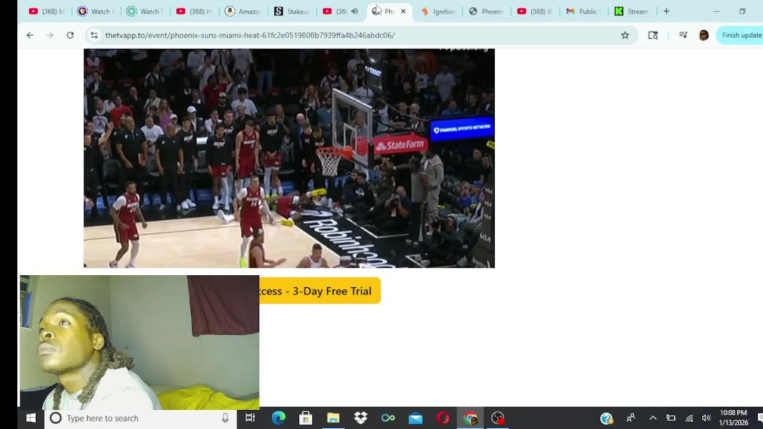Screen dimensions: 763x429
Task: Open the battery status tray icon
Action: pyautogui.click(x=671, y=418)
